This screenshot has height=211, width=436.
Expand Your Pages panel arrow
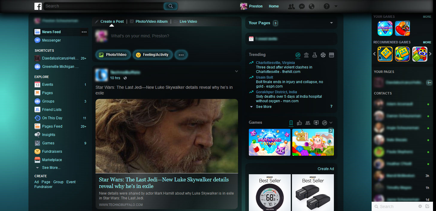[331, 23]
